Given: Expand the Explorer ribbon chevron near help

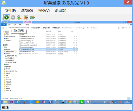Looking at the screenshot, I should (129, 25).
